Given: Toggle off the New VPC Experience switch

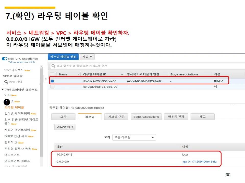Looking at the screenshot, I should [4, 58].
